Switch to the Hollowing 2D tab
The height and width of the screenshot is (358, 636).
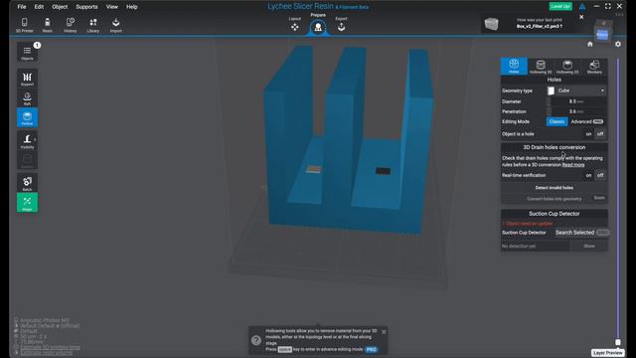click(x=567, y=67)
